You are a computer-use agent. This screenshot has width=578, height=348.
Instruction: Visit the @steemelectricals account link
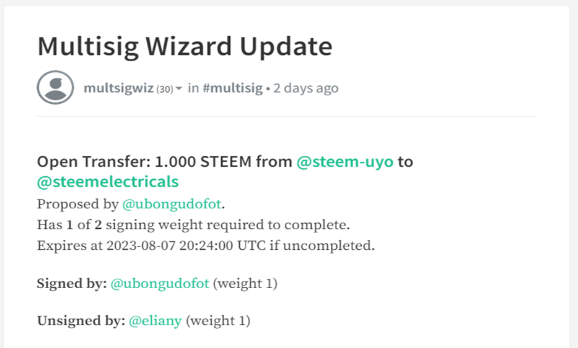click(x=108, y=182)
